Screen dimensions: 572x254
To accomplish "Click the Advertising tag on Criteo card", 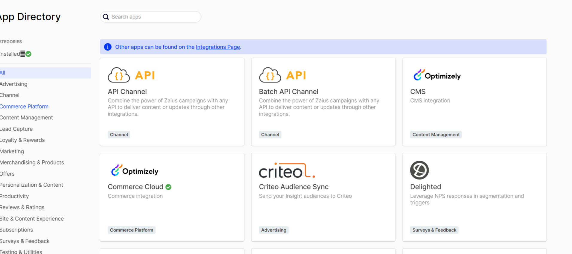I will [273, 230].
